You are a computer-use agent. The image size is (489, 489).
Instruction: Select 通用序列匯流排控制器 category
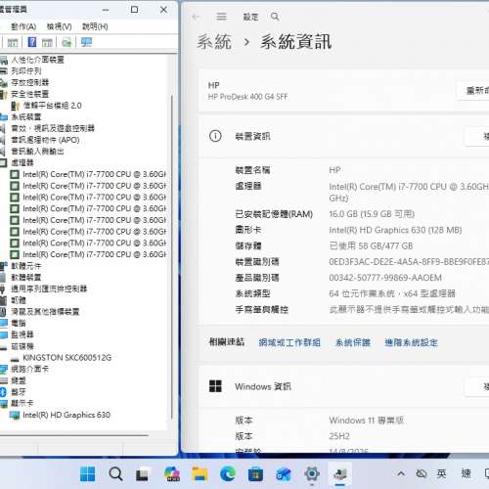click(x=49, y=289)
